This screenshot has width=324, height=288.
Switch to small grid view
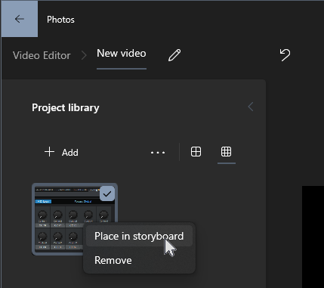[x=226, y=152]
